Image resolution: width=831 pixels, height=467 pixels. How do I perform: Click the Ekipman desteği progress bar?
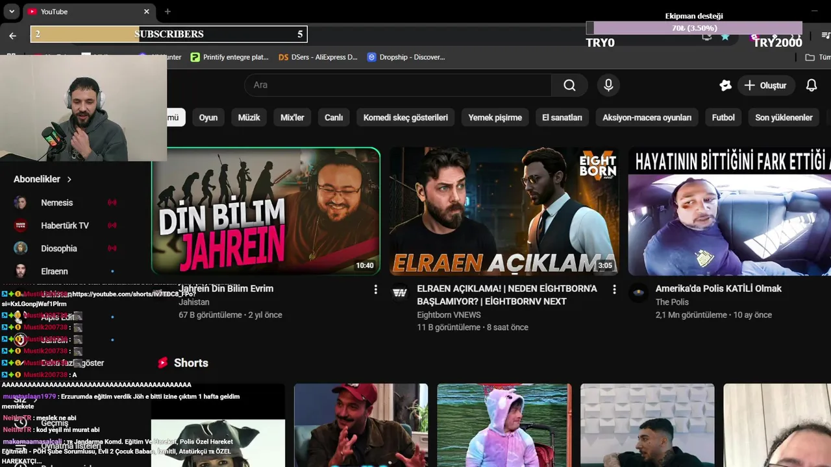pyautogui.click(x=694, y=28)
